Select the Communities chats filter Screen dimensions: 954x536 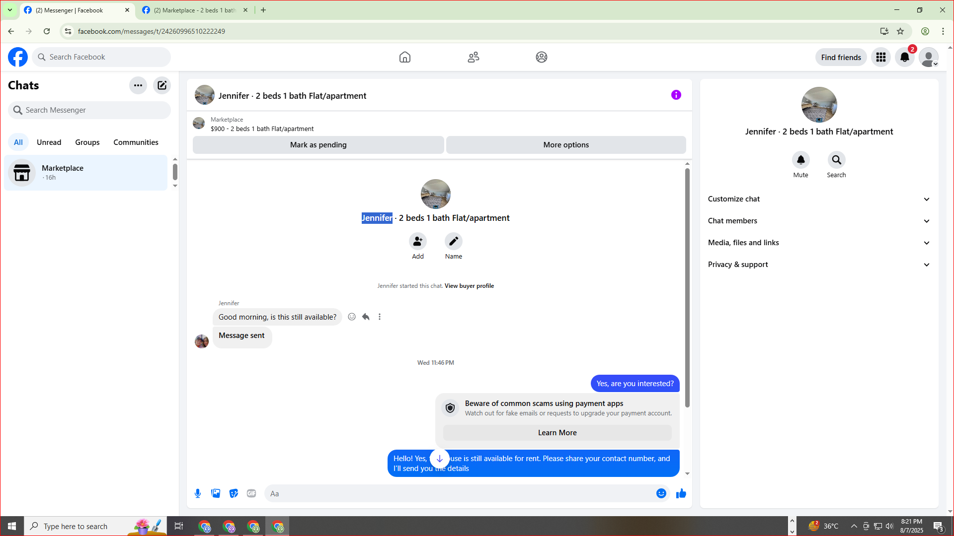pos(136,142)
